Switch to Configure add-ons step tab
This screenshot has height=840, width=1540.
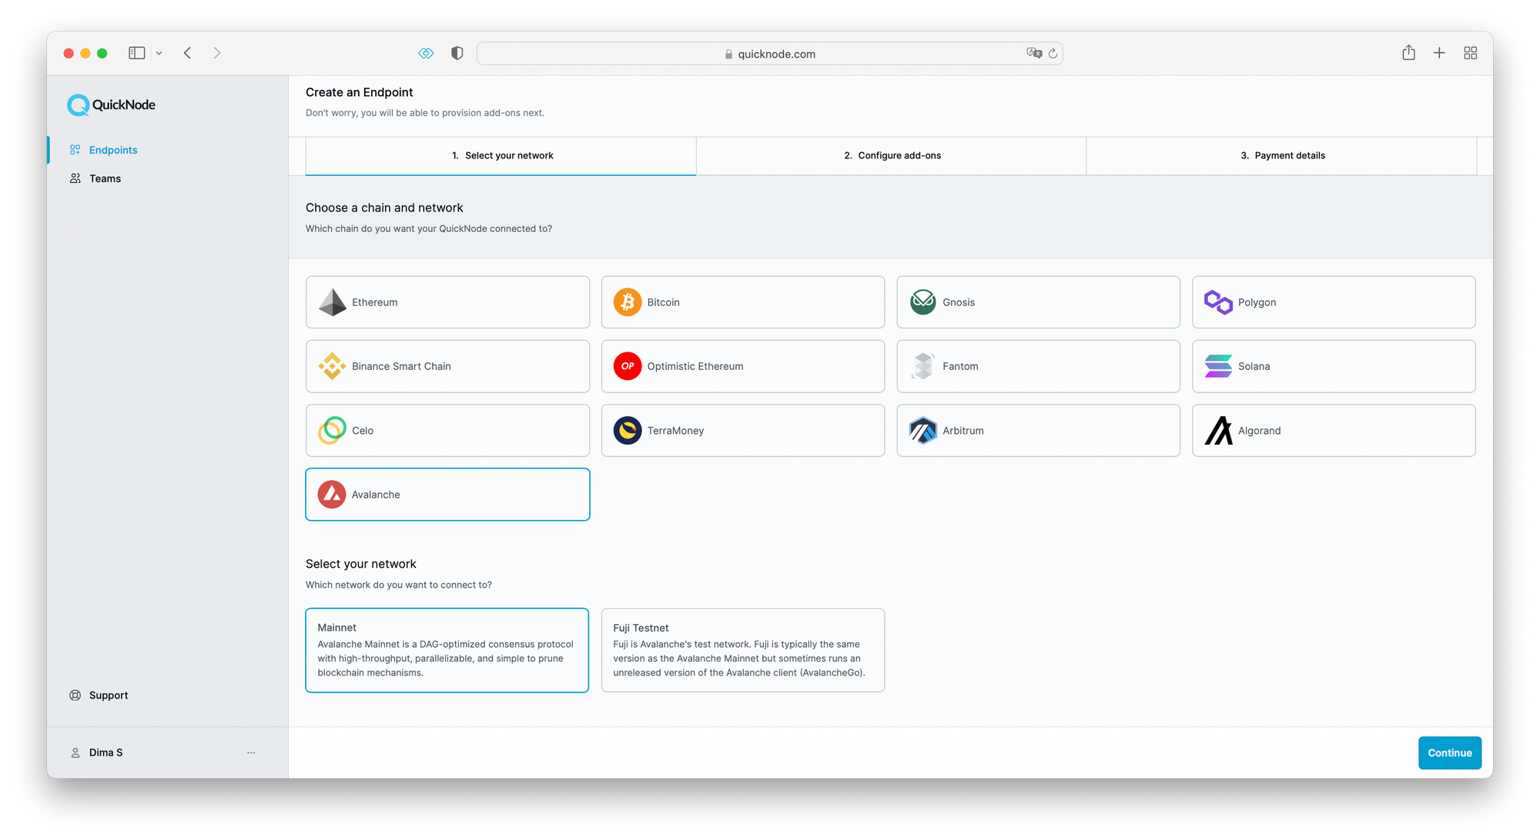(892, 155)
